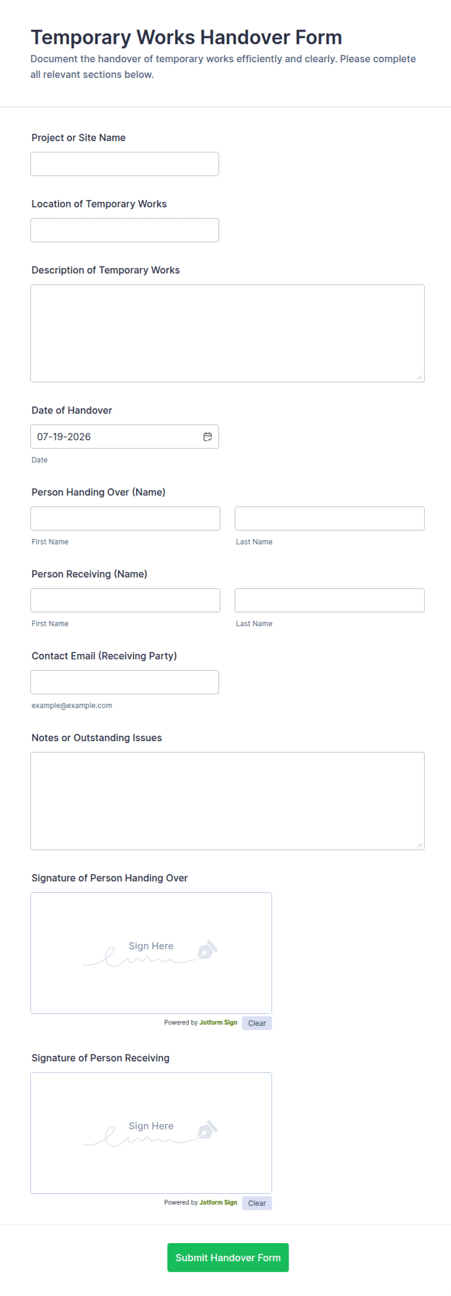Click pen icon in Receiving signature pad
This screenshot has height=1296, width=451.
[207, 1129]
